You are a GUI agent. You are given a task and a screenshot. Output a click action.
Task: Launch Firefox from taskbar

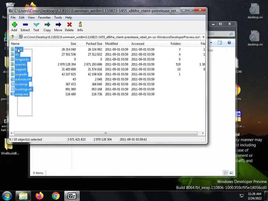tap(40, 196)
